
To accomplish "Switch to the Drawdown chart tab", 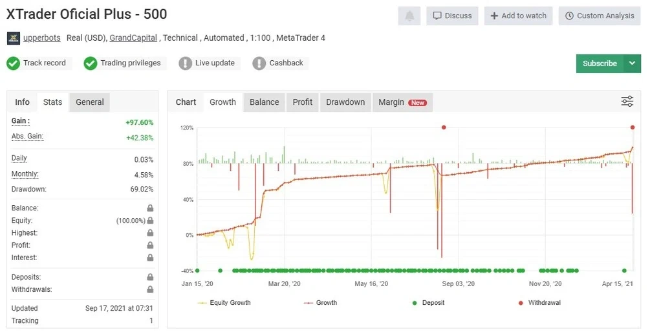I will click(x=345, y=102).
